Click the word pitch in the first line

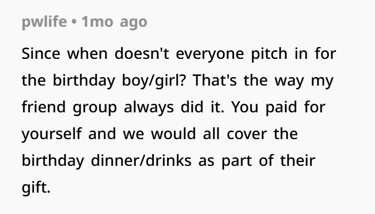pos(269,54)
